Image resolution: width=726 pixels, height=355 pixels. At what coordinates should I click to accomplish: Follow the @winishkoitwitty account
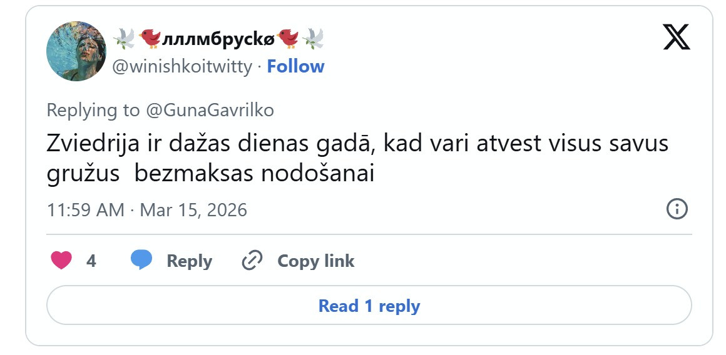295,66
